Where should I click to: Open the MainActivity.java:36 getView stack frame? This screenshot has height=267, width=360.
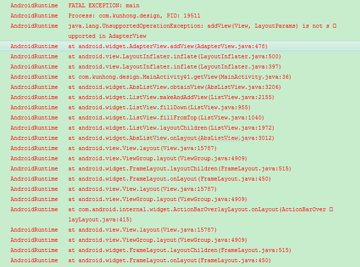click(x=180, y=77)
